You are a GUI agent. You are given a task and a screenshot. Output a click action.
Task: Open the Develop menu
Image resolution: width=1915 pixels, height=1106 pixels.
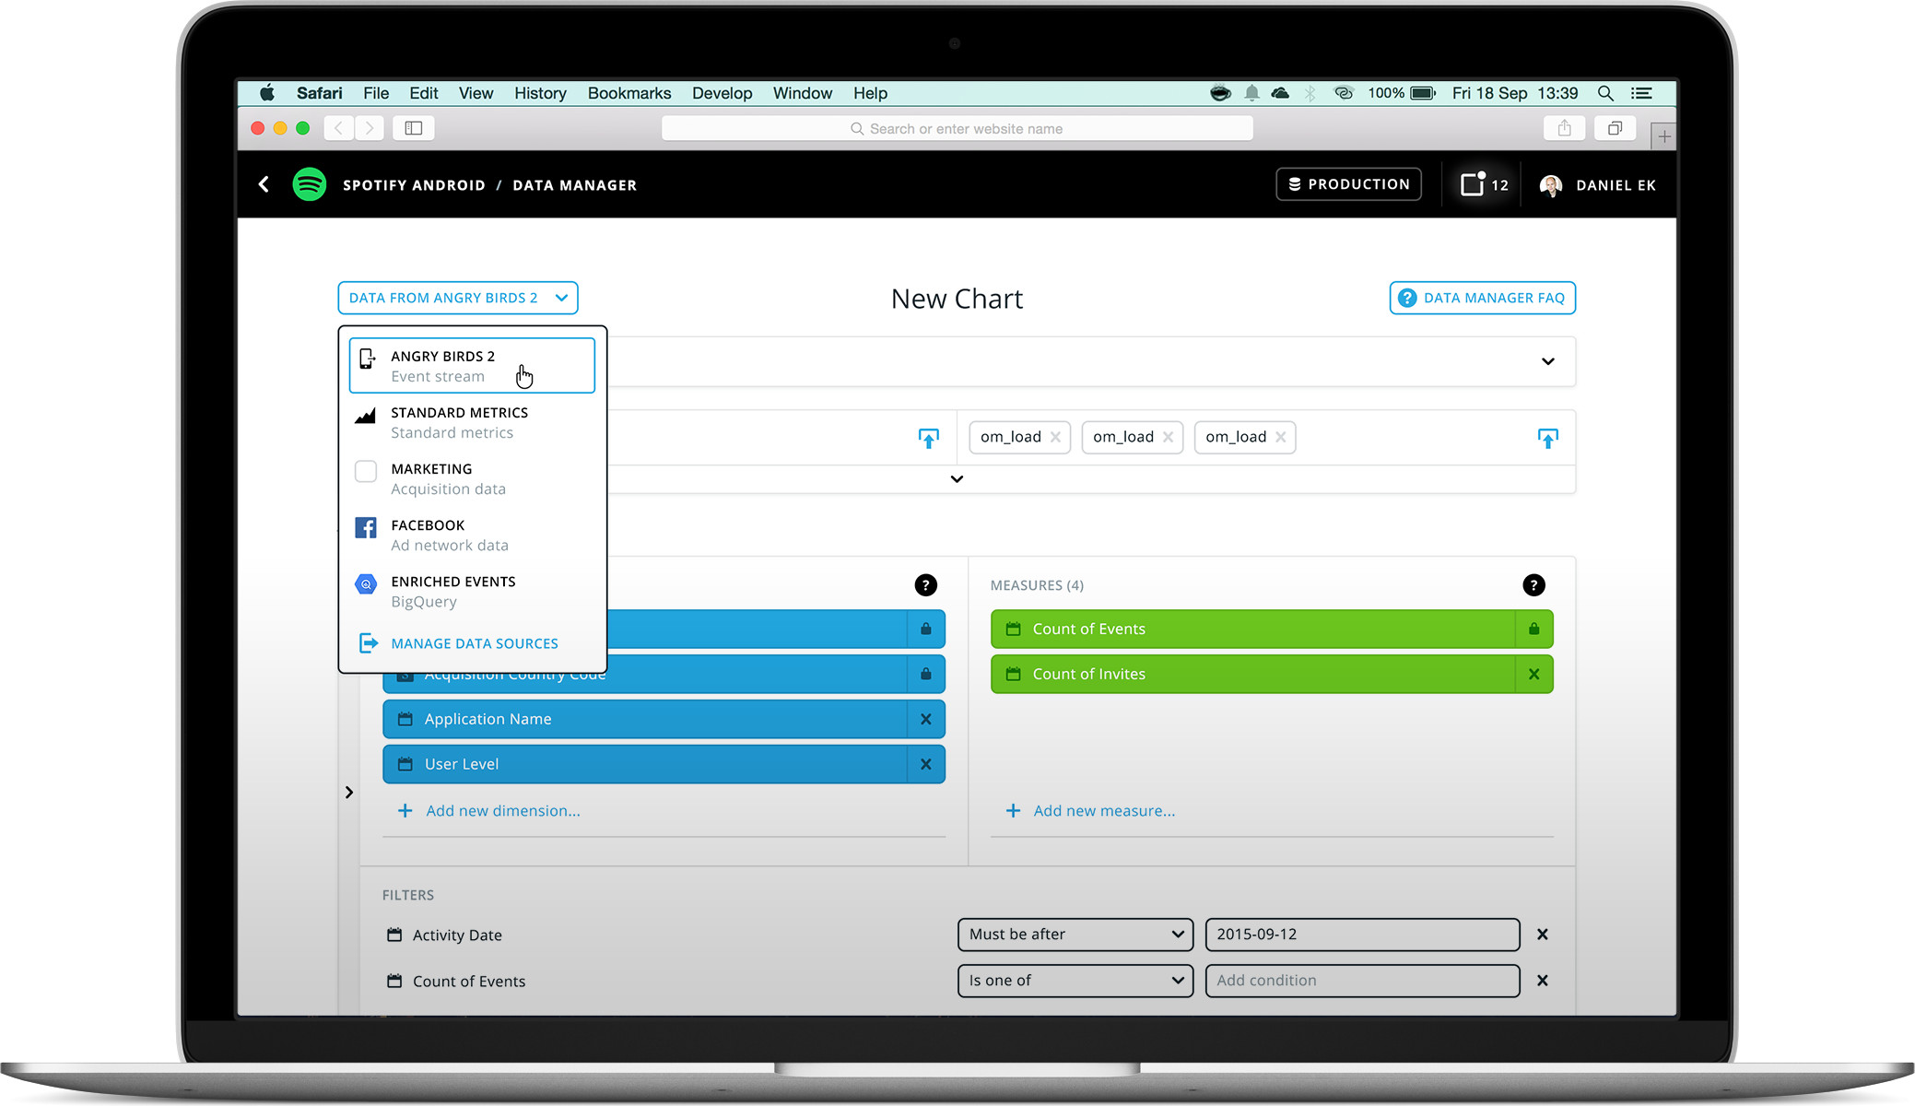(722, 93)
